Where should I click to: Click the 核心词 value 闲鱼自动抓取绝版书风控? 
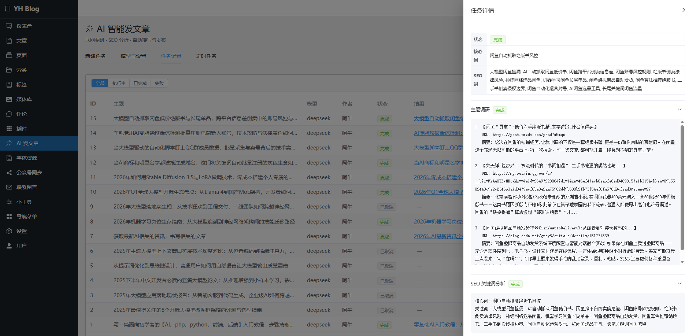tap(514, 56)
